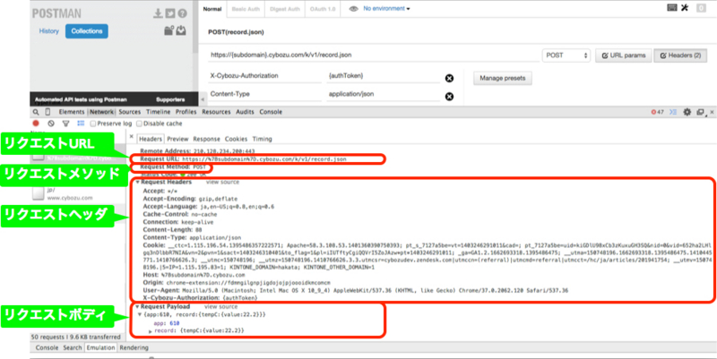This screenshot has height=359, width=717.
Task: Click the application/json header value field
Action: [384, 95]
